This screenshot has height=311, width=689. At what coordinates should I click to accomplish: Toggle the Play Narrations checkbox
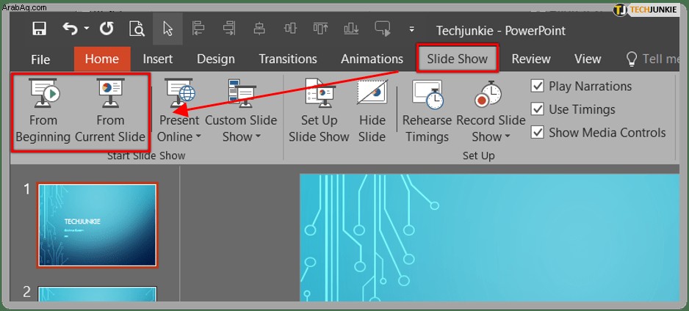coord(538,86)
